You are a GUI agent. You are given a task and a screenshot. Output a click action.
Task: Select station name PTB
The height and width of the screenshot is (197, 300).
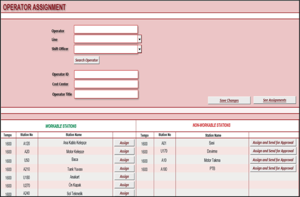212,169
